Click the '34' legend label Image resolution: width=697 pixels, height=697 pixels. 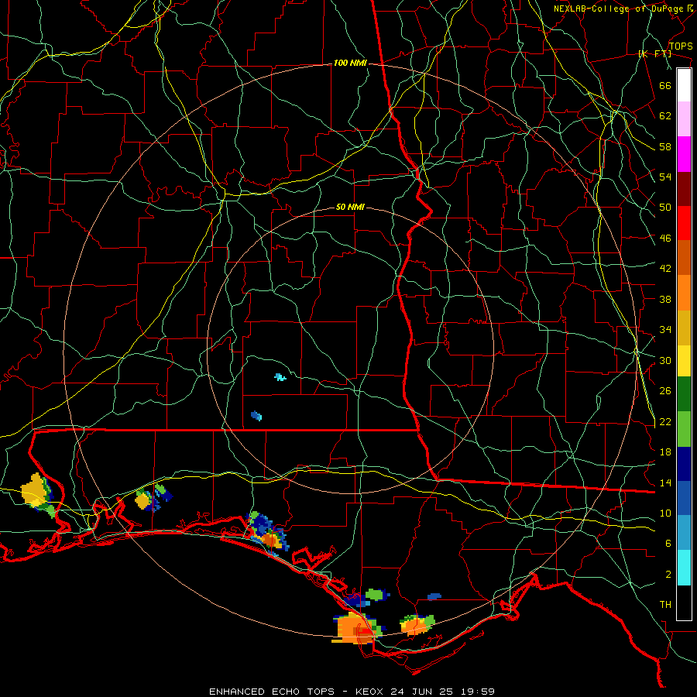pos(665,330)
